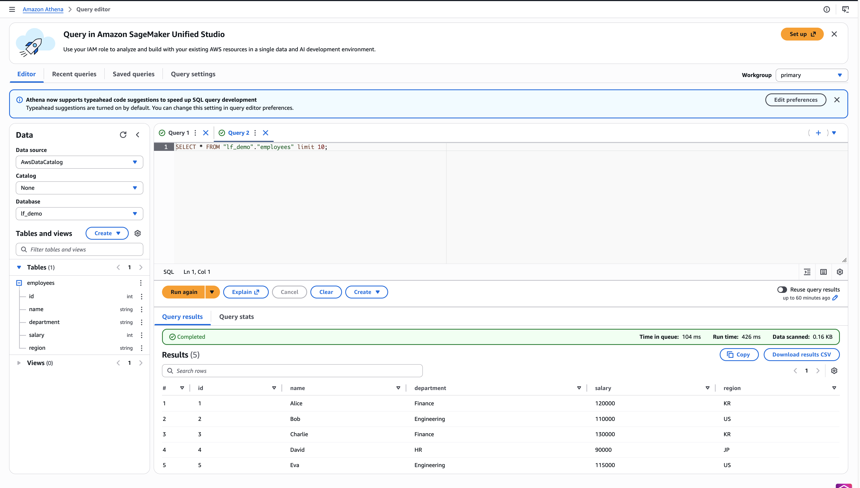Open options for the region column
Image resolution: width=860 pixels, height=488 pixels.
coord(142,348)
